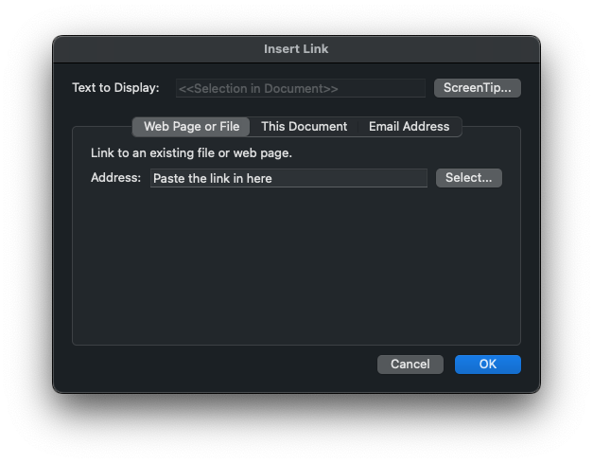Click the Text to Display field
The width and height of the screenshot is (593, 463).
(300, 88)
